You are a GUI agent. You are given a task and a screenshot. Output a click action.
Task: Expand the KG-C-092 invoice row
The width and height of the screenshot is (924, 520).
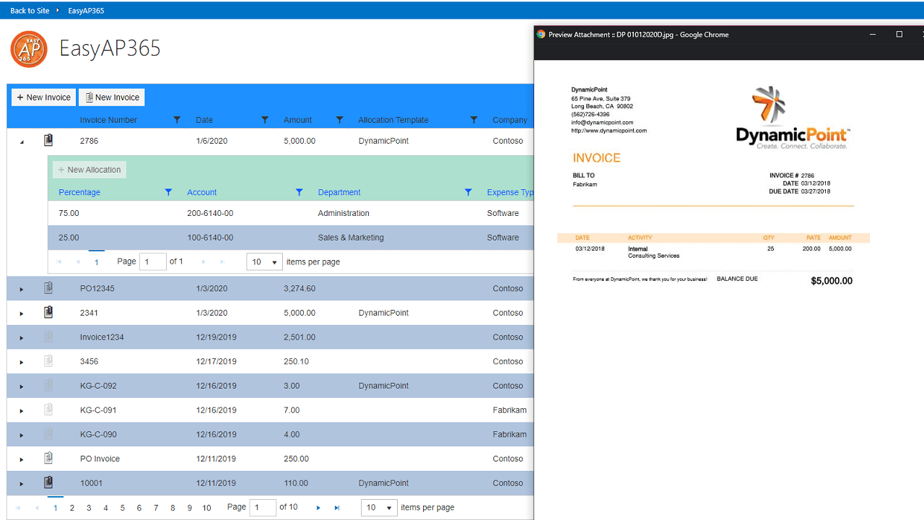pyautogui.click(x=22, y=386)
